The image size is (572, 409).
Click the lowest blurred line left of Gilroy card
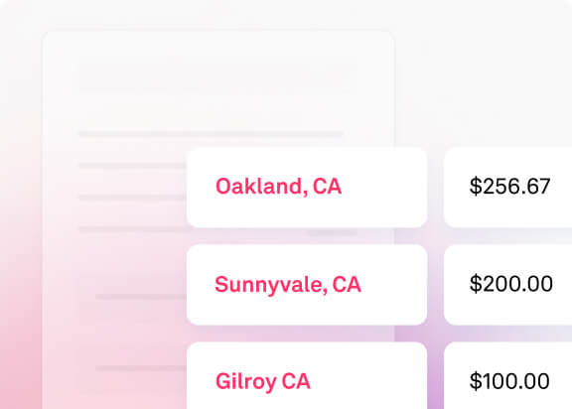tap(141, 368)
